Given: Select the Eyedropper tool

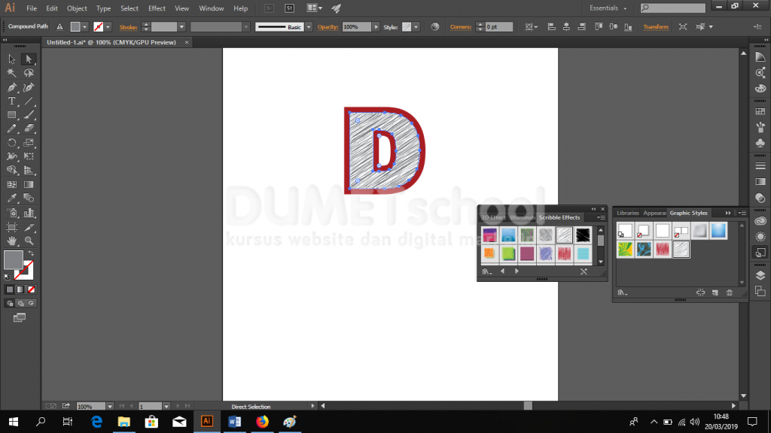Looking at the screenshot, I should click(x=11, y=198).
